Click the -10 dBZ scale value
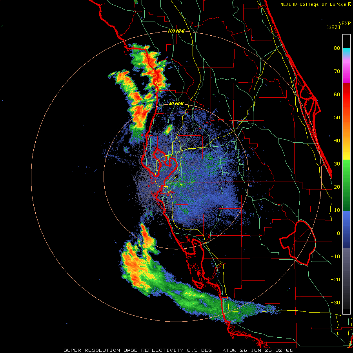Screen dimensions: 353x353 tap(335, 257)
